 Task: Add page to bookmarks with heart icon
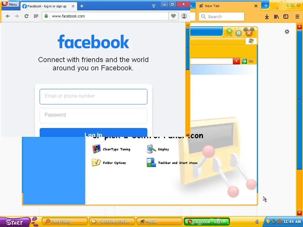(x=173, y=16)
